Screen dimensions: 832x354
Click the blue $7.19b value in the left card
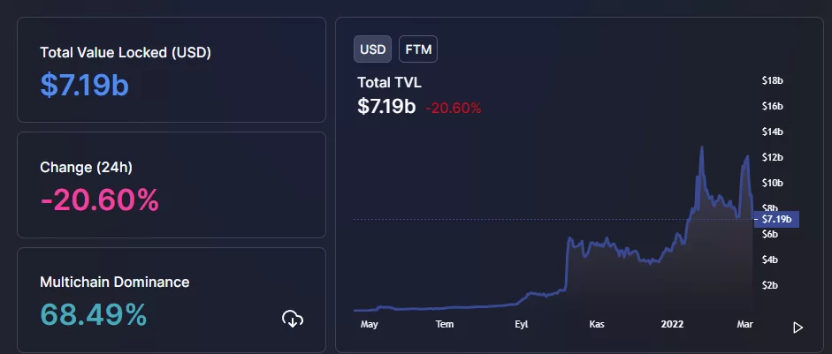pyautogui.click(x=91, y=84)
